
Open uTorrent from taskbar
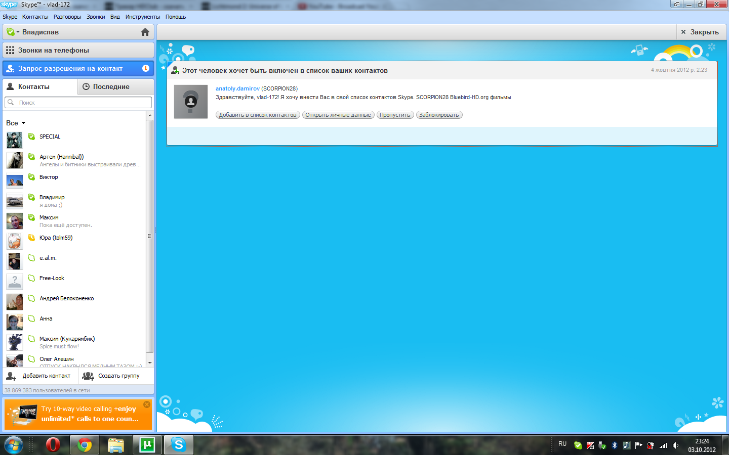tap(147, 445)
